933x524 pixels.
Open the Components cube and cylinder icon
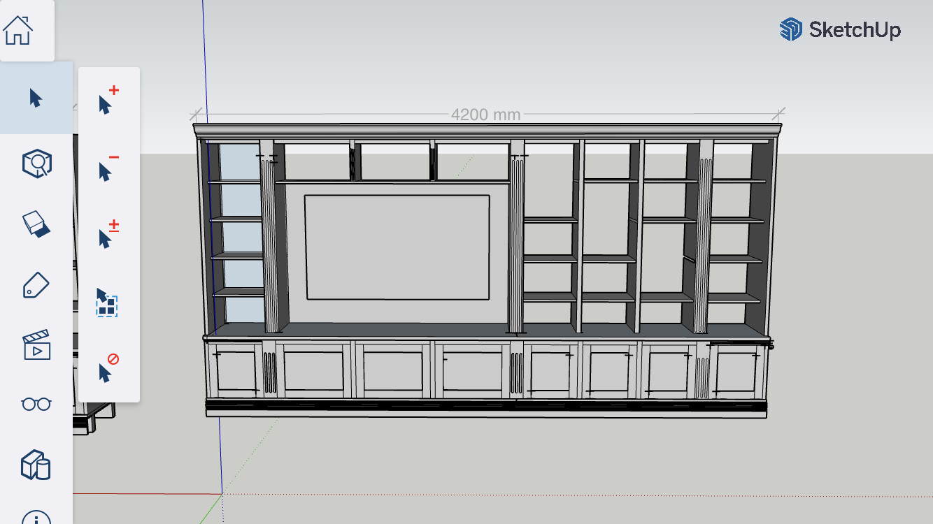pyautogui.click(x=36, y=465)
